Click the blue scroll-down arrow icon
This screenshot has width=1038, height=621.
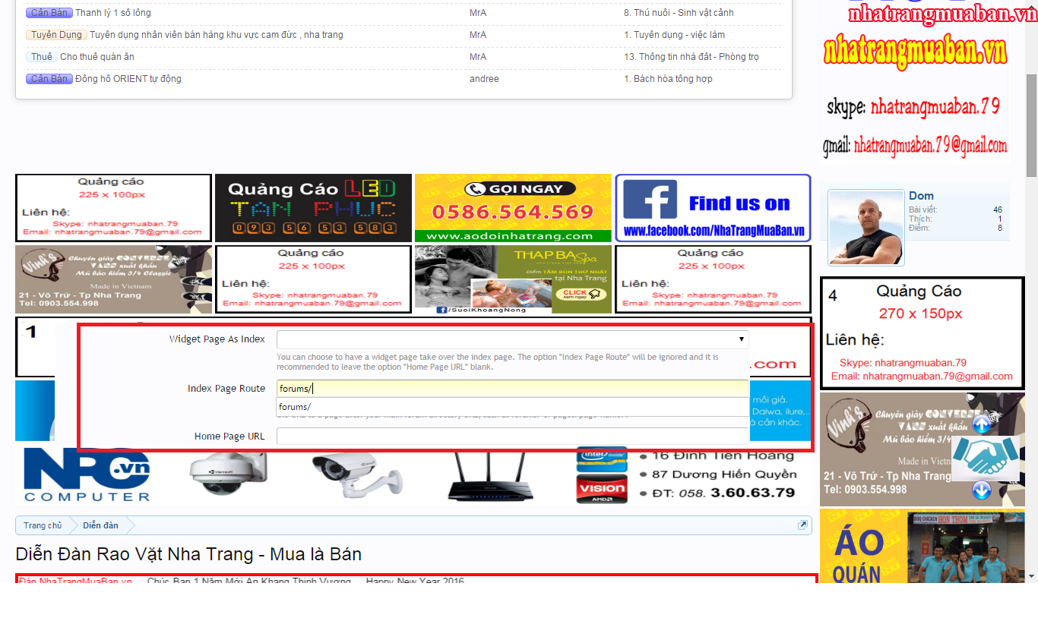982,491
